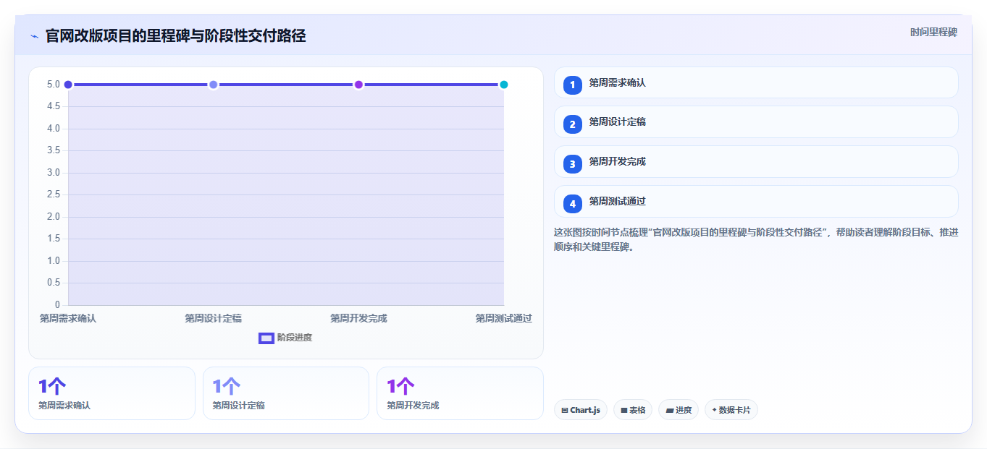This screenshot has height=449, width=987.
Task: Open the 第周测试通过 milestone list row
Action: 756,202
